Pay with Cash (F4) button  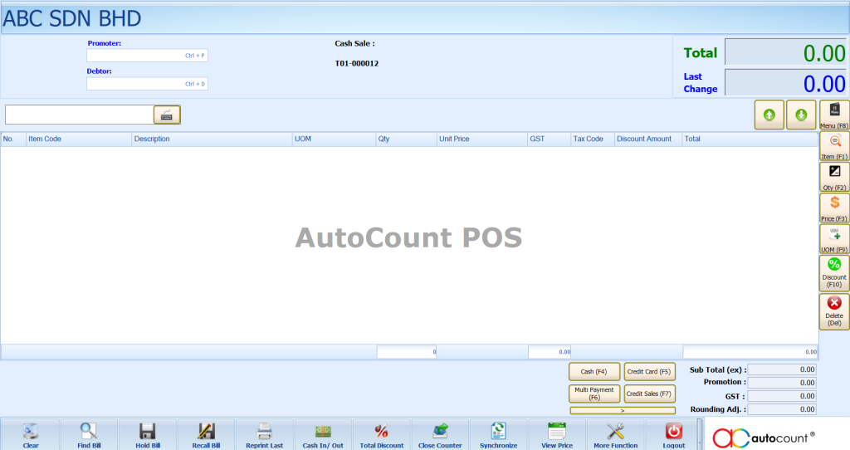point(594,372)
